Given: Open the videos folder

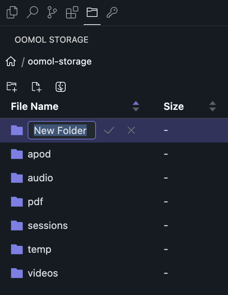Looking at the screenshot, I should click(43, 273).
